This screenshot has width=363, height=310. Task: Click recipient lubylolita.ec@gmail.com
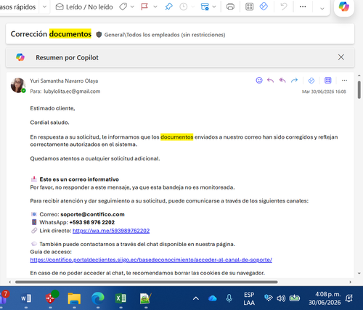point(72,91)
